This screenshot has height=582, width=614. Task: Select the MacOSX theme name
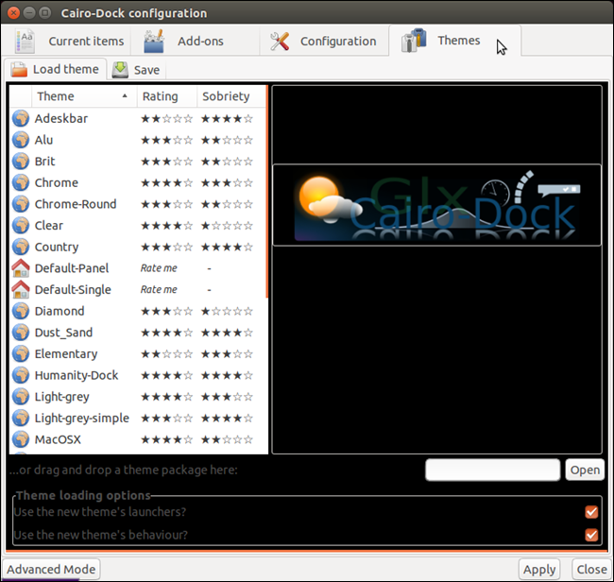click(x=58, y=439)
